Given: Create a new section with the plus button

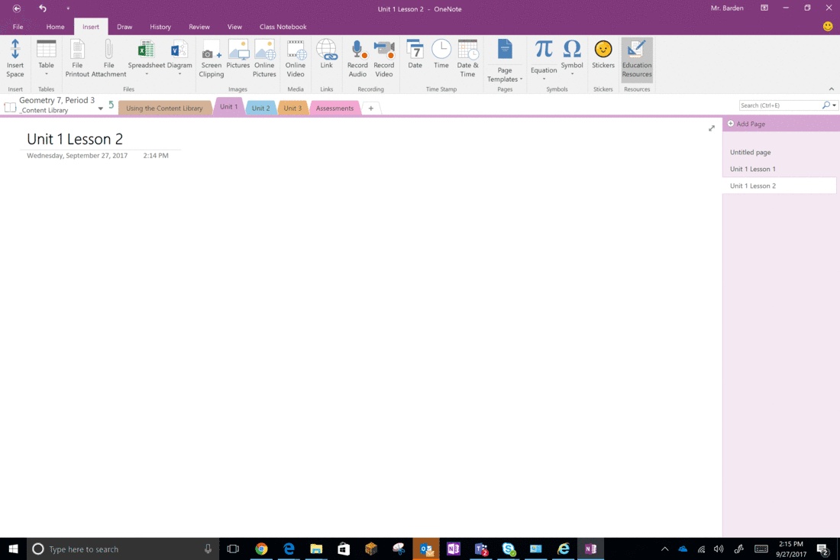Looking at the screenshot, I should [371, 108].
